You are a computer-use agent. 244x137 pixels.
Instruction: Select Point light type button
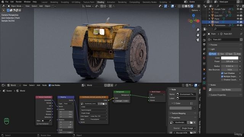(213, 54)
